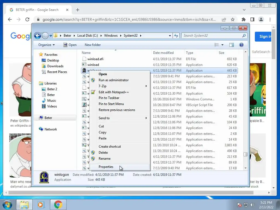Choose Create shortcut
This screenshot has width=280, height=210.
pyautogui.click(x=110, y=147)
